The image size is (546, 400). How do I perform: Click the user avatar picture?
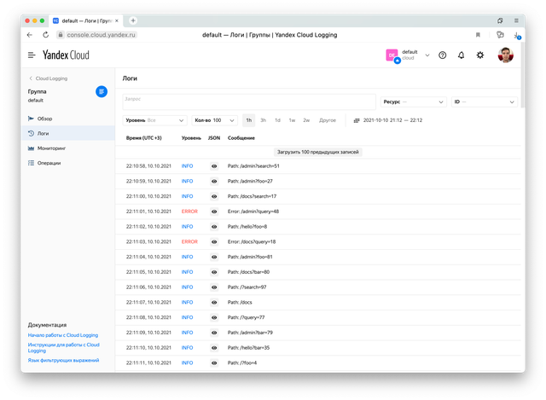coord(505,55)
